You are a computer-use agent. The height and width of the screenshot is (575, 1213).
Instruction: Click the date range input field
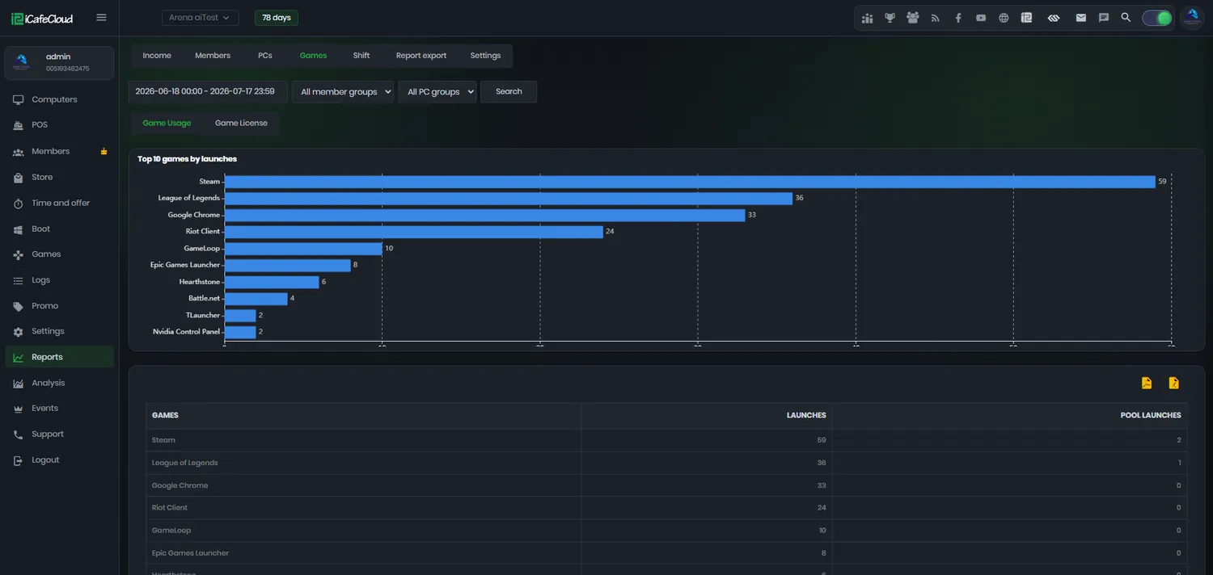click(208, 92)
